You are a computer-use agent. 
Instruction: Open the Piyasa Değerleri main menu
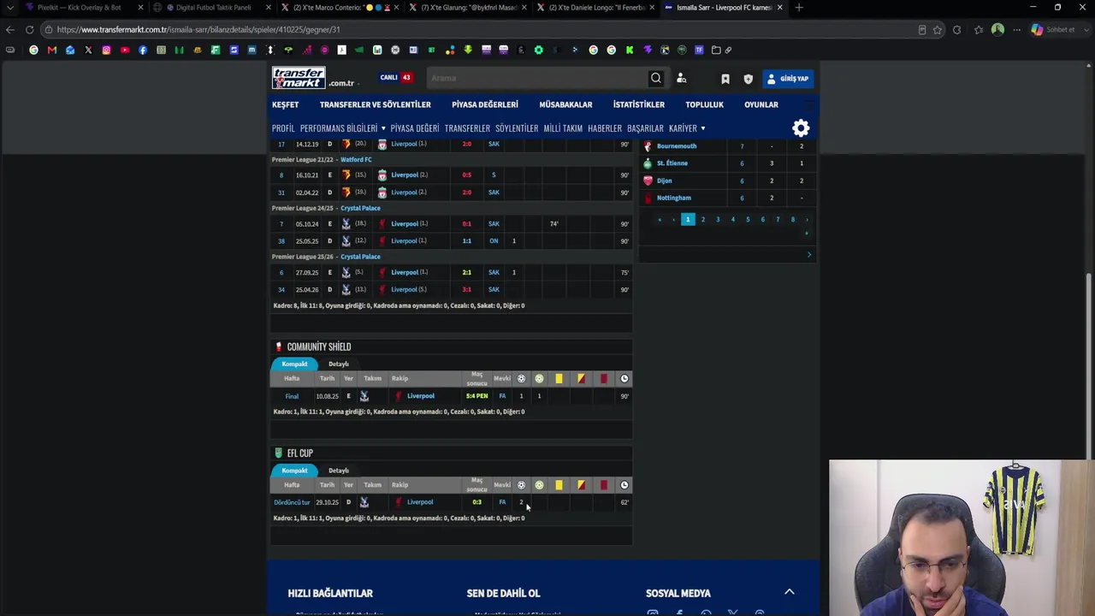coord(485,104)
